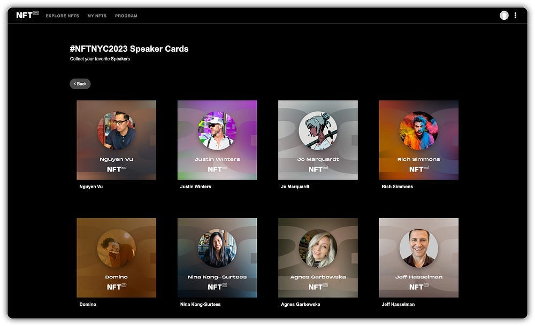Image resolution: width=535 pixels, height=326 pixels.
Task: Open Domino speaker card
Action: pyautogui.click(x=116, y=258)
